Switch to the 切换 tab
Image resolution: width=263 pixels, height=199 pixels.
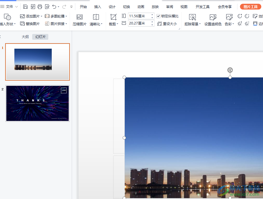point(126,7)
